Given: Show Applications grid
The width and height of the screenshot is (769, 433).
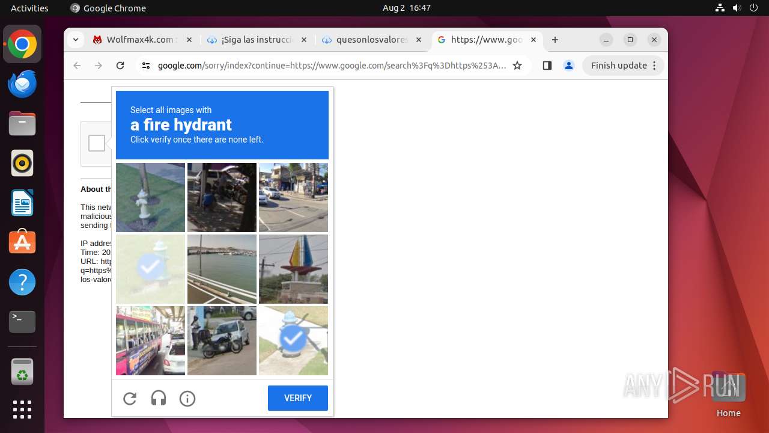Looking at the screenshot, I should (x=22, y=410).
